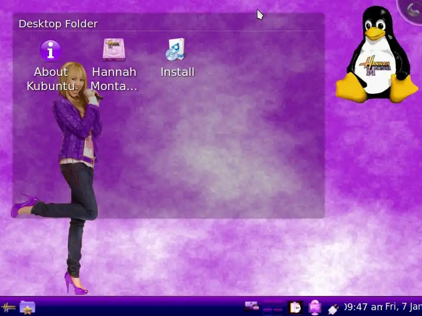
Task: Click the Desktop Folder widget title
Action: pyautogui.click(x=58, y=24)
